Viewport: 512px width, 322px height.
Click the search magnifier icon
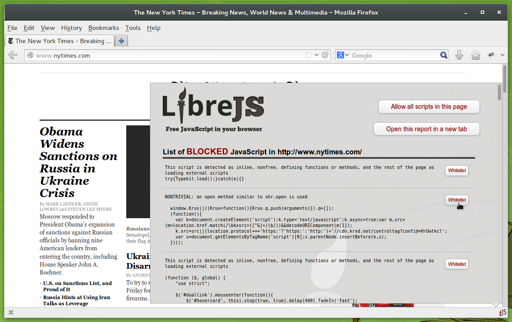coord(444,55)
